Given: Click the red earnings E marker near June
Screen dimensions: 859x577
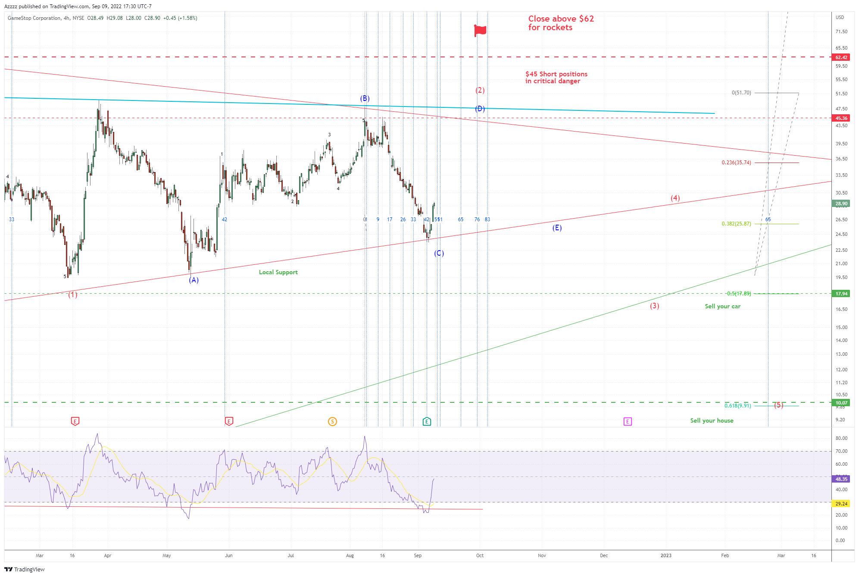Looking at the screenshot, I should (229, 421).
